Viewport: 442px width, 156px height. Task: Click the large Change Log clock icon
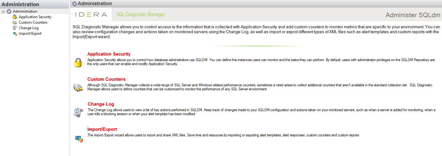click(x=78, y=112)
